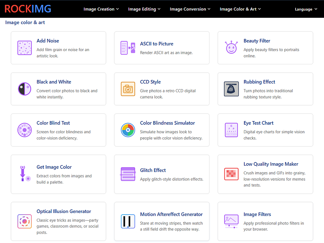Click 'Screen for color blindness' description
324x243 pixels.
pyautogui.click(x=64, y=135)
